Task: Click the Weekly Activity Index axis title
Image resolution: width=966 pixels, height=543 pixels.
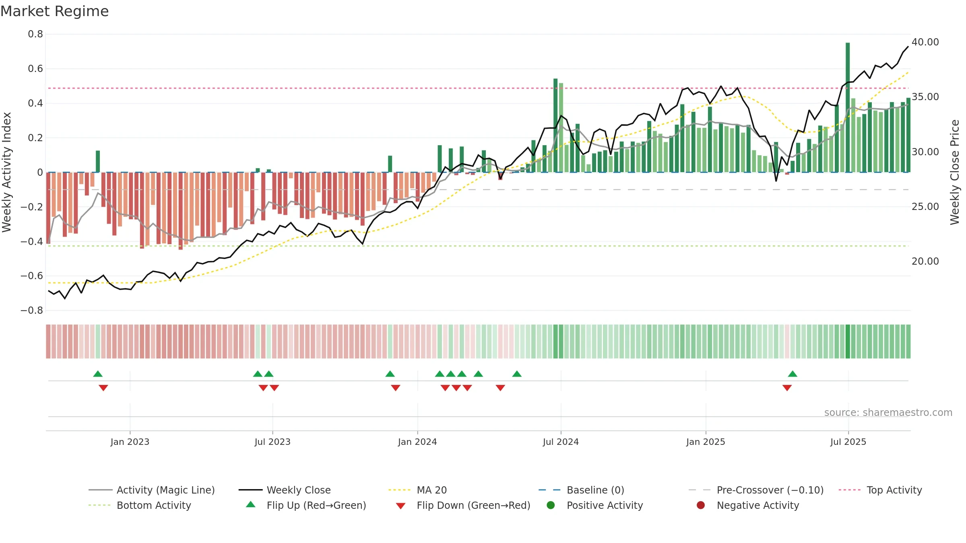Action: [x=6, y=172]
